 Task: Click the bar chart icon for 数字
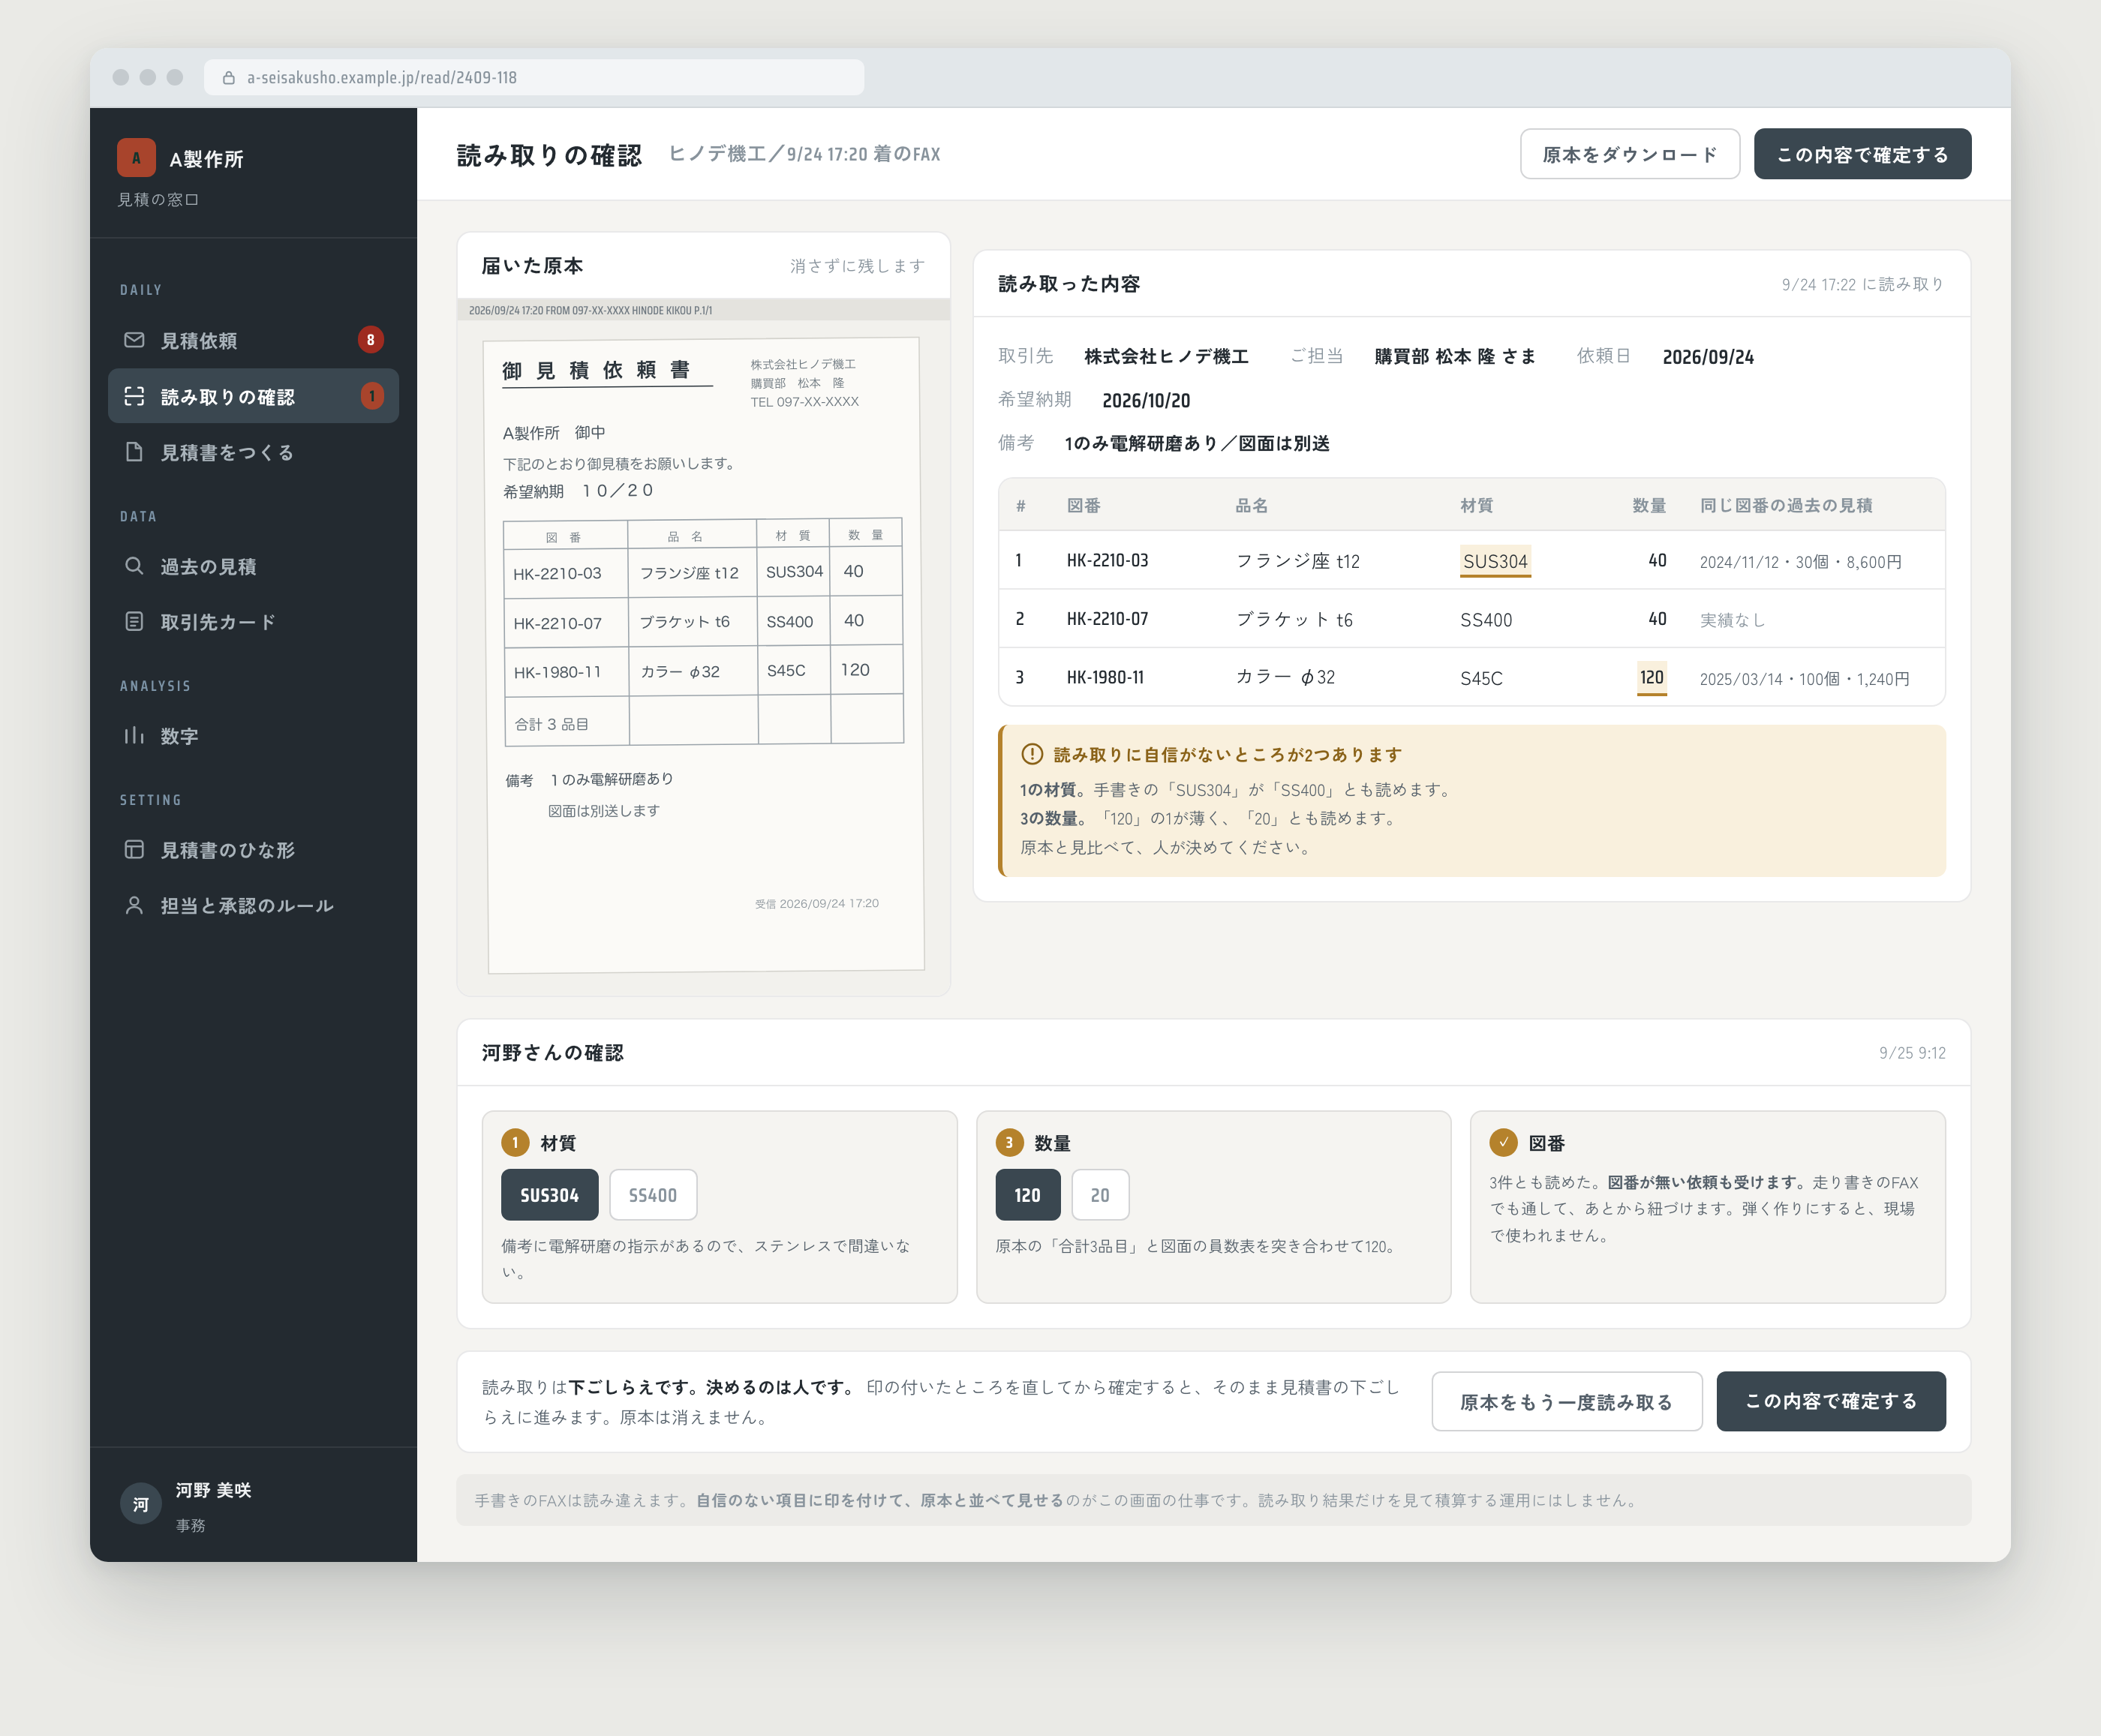[134, 736]
